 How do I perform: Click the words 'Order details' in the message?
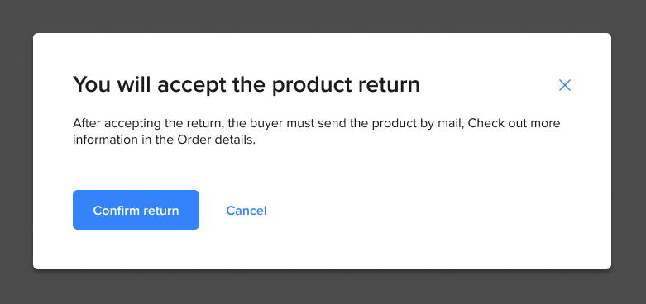216,140
